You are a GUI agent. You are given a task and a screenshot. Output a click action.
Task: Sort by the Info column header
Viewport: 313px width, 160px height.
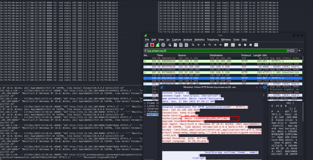[x=282, y=55]
